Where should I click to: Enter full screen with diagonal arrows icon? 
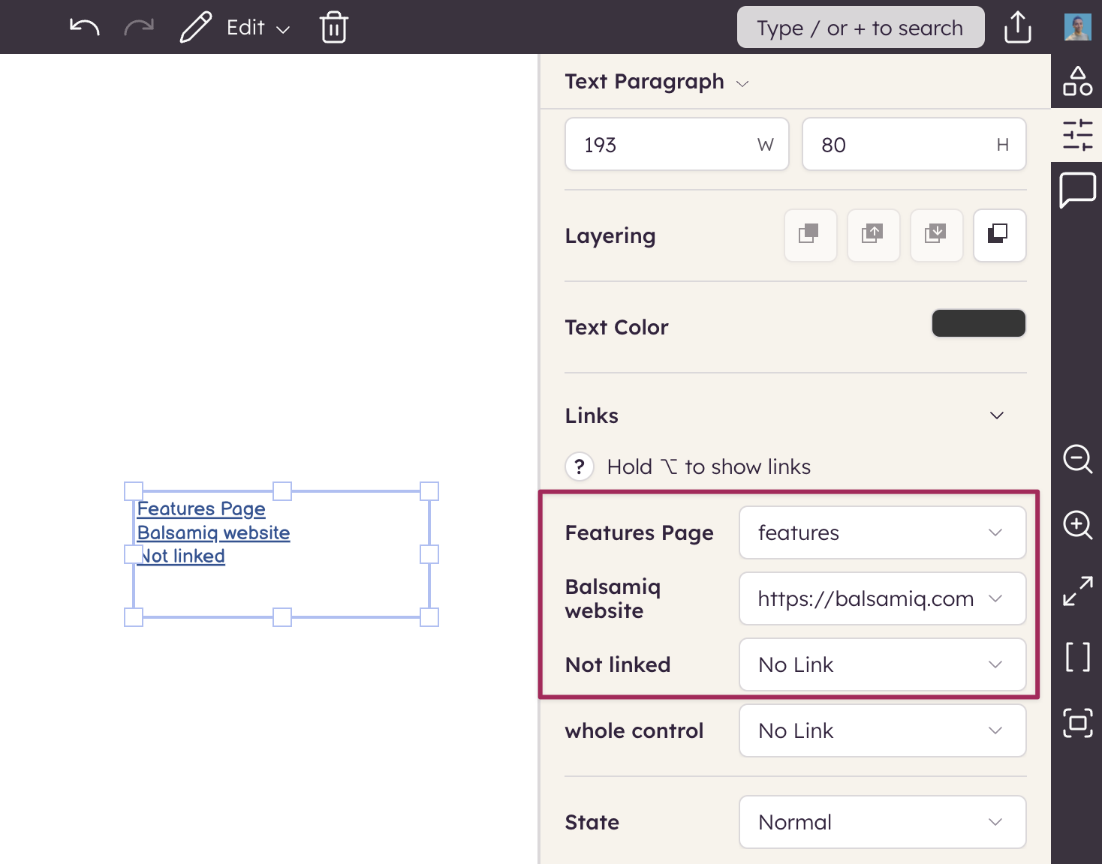click(x=1077, y=591)
